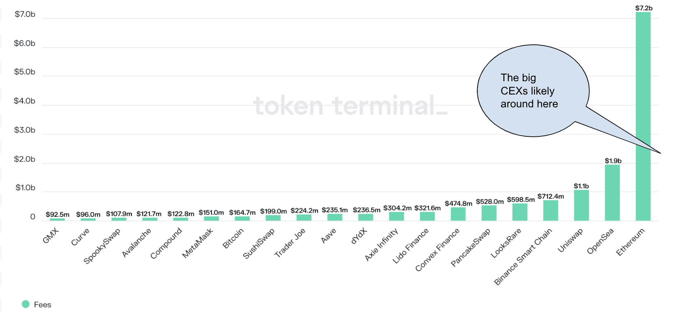The image size is (674, 315).
Task: Click the Binance Smart Chain bar
Action: [551, 211]
